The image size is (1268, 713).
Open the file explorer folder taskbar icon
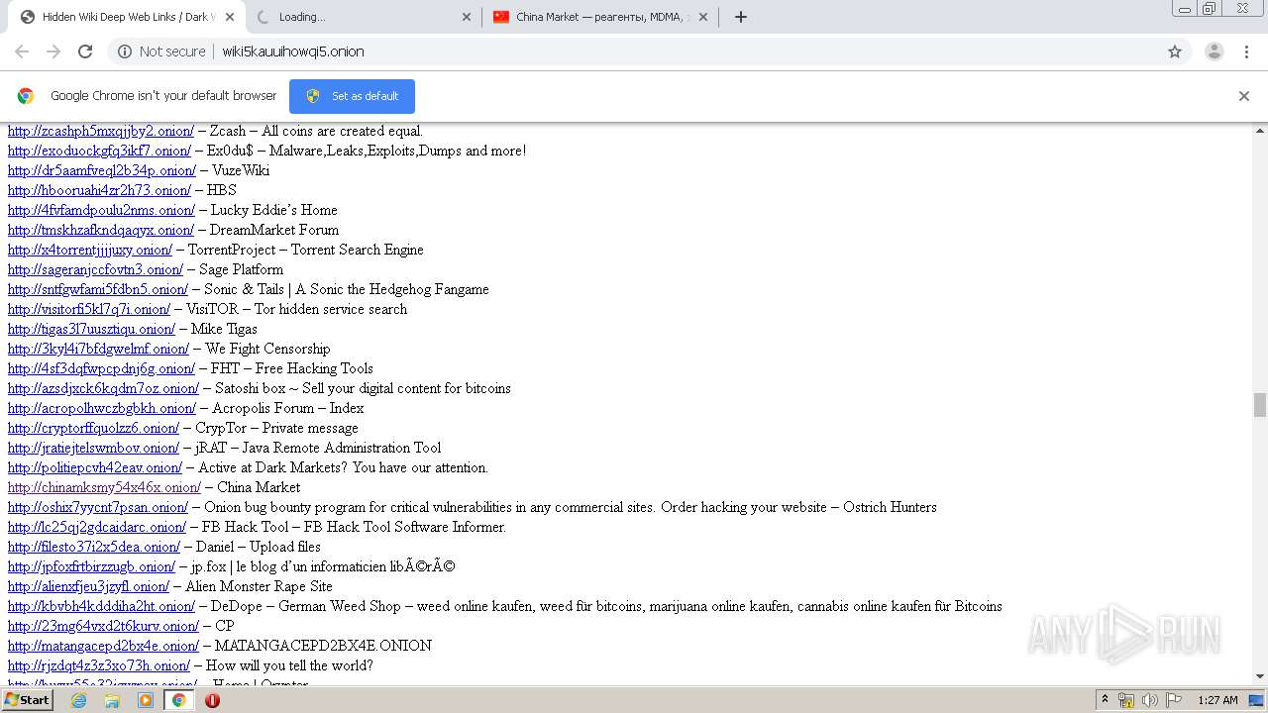click(112, 700)
